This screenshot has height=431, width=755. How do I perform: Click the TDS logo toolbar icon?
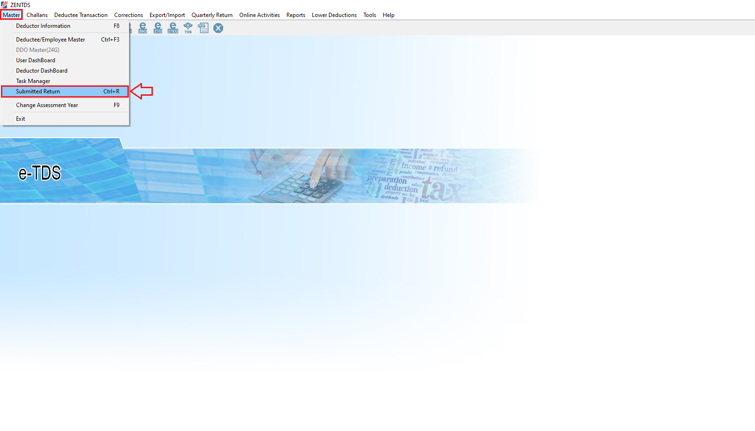coord(188,28)
